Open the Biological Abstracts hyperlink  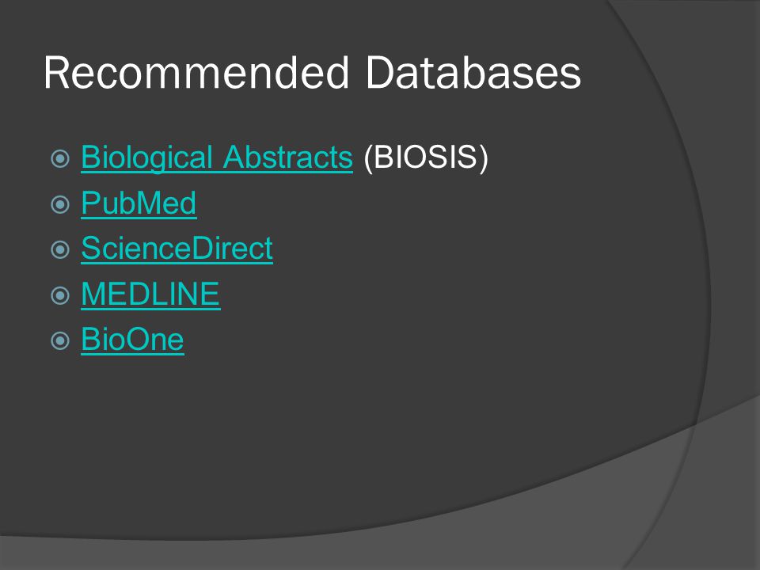pyautogui.click(x=217, y=158)
